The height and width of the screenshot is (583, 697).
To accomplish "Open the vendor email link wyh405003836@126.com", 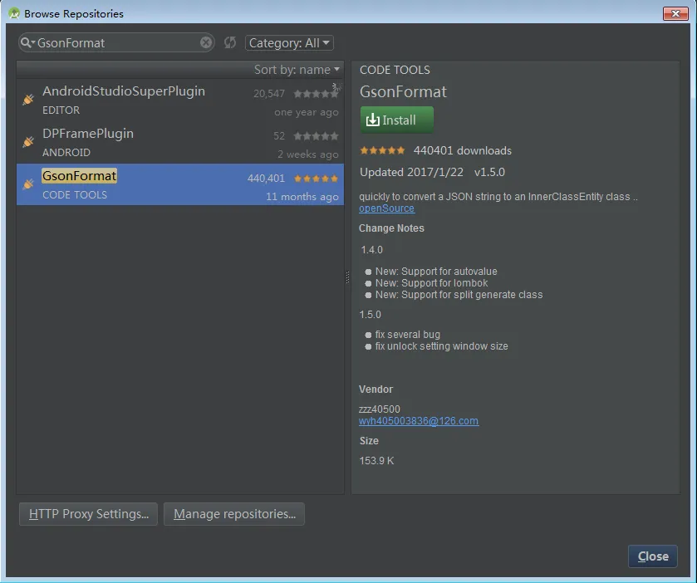I will coord(419,421).
